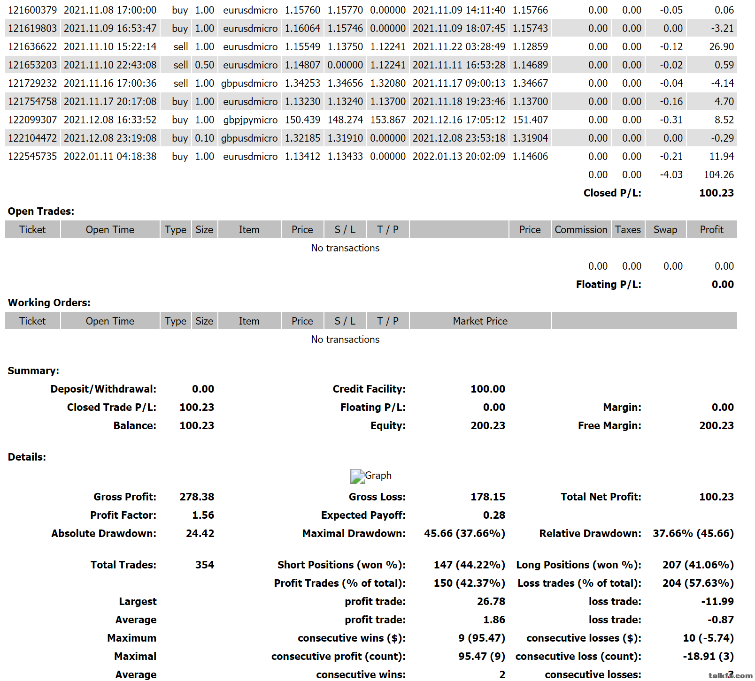The height and width of the screenshot is (681, 755).
Task: Click Absolute Drawdown value 24.42
Action: [x=200, y=533]
